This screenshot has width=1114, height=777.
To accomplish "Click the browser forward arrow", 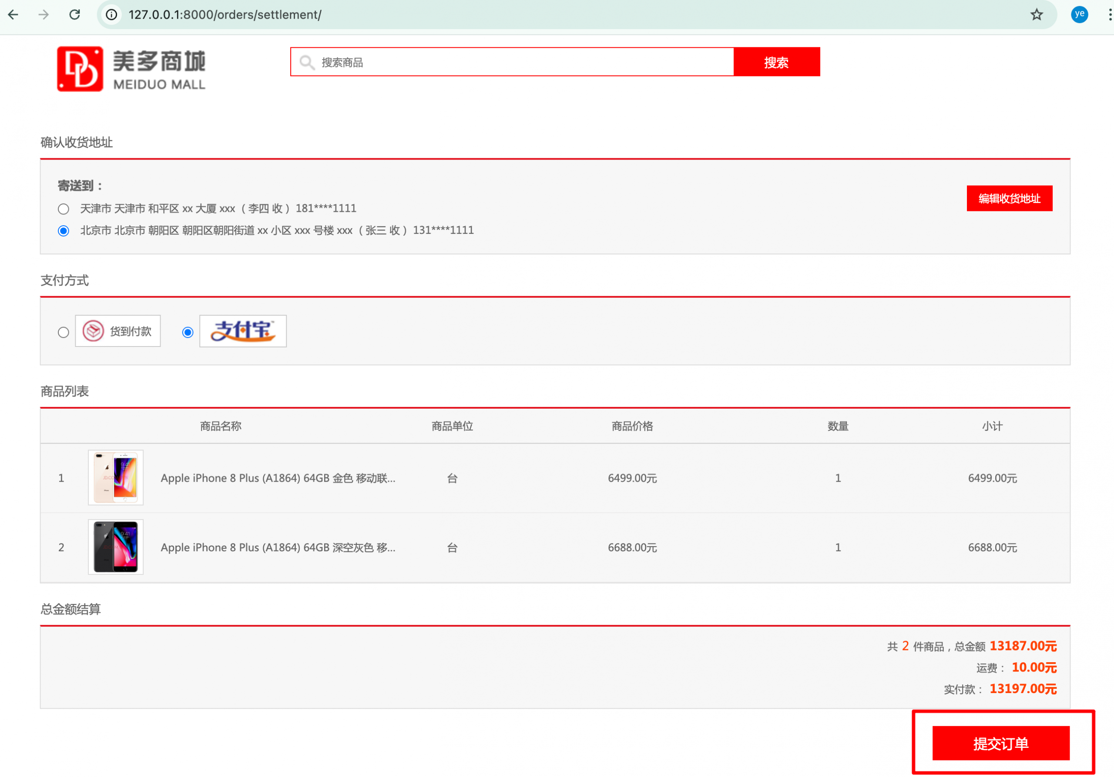I will click(x=44, y=14).
